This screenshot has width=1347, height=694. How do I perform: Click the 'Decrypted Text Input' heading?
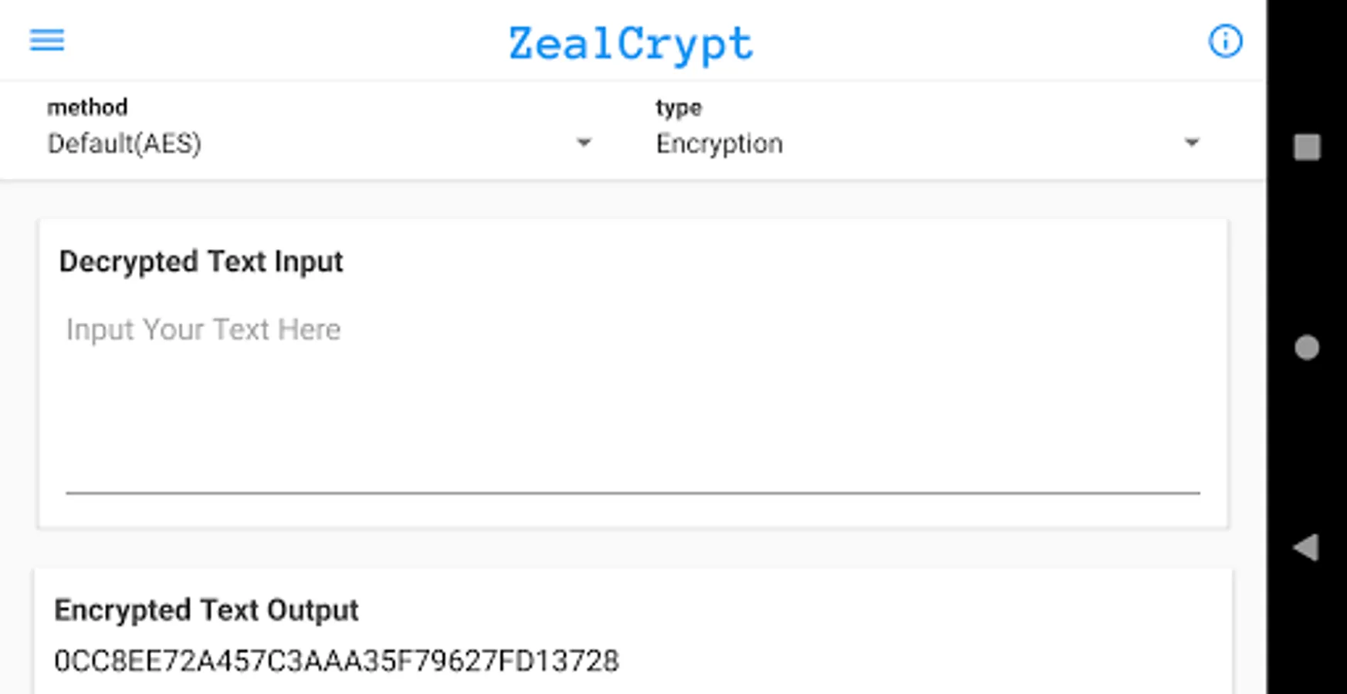(x=201, y=262)
